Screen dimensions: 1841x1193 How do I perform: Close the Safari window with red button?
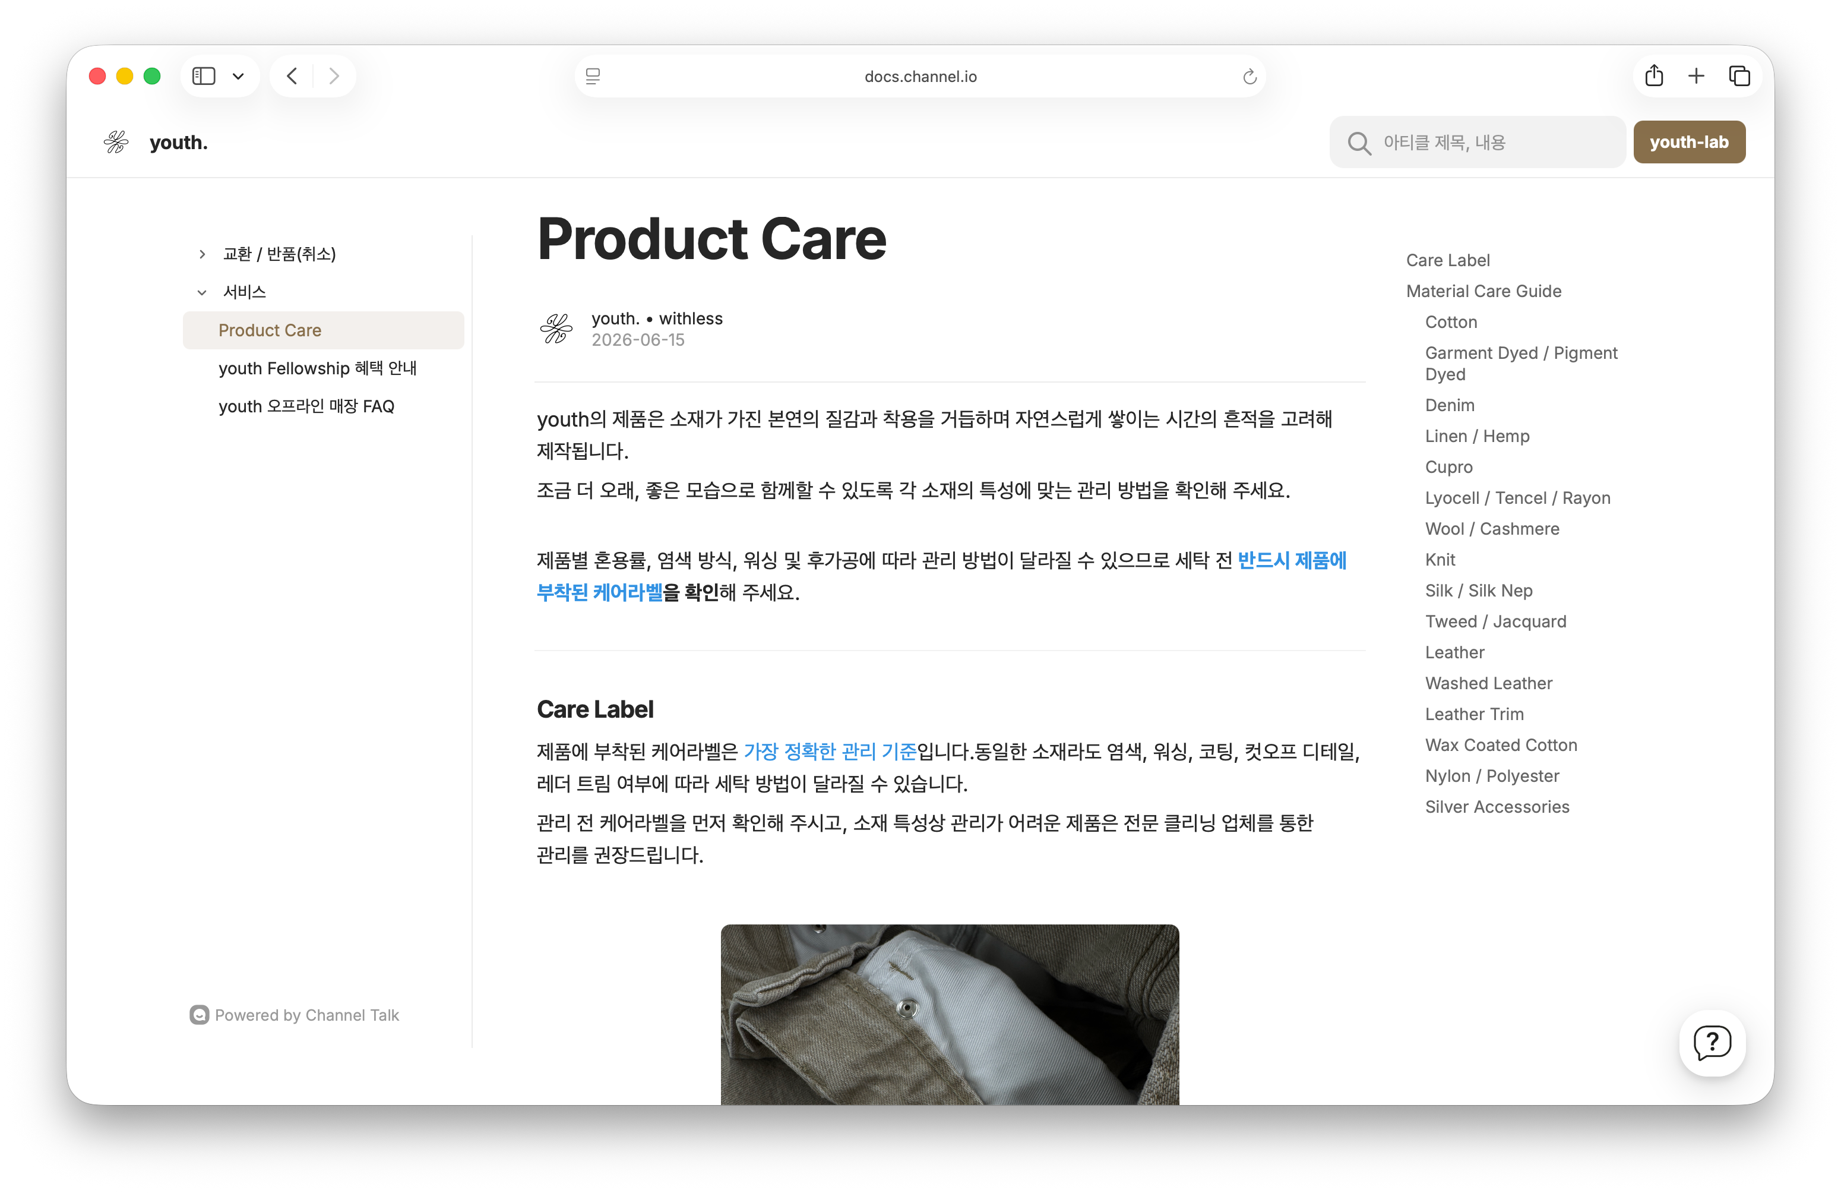[97, 76]
